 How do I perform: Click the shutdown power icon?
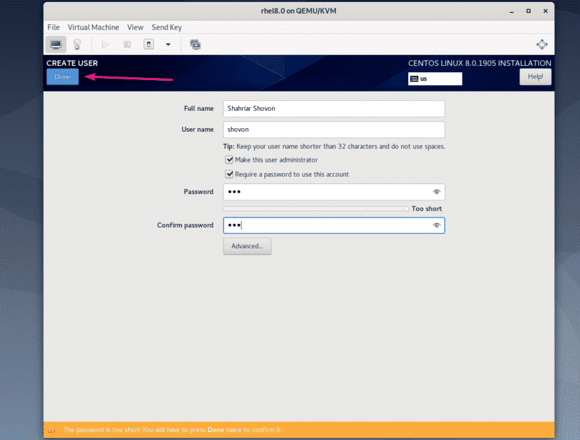tap(148, 44)
